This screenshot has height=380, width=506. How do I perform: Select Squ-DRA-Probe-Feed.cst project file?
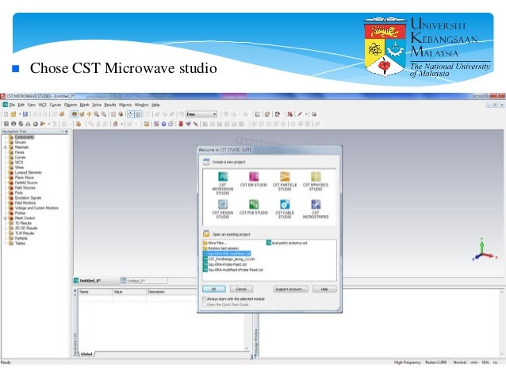click(225, 264)
